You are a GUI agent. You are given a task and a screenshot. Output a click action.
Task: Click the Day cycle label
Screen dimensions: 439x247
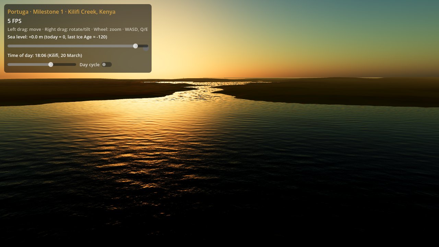coord(90,64)
